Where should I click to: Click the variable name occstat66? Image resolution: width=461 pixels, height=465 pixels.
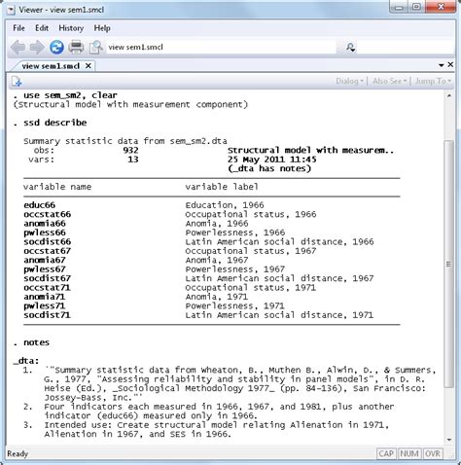coord(47,214)
